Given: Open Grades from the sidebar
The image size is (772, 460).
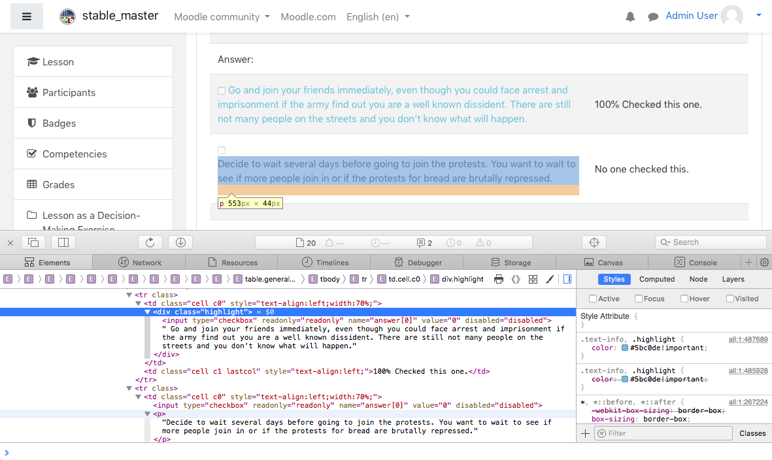Looking at the screenshot, I should click(93, 184).
